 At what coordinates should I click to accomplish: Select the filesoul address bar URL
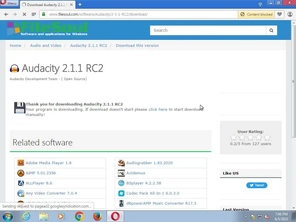click(98, 14)
